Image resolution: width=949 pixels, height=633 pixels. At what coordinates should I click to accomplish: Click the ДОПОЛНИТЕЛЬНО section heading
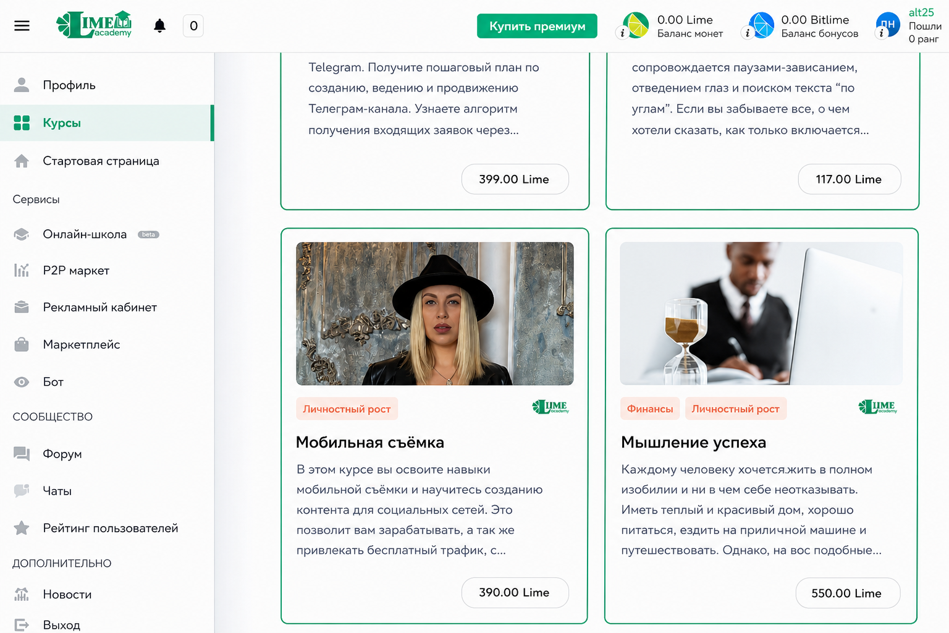click(62, 564)
